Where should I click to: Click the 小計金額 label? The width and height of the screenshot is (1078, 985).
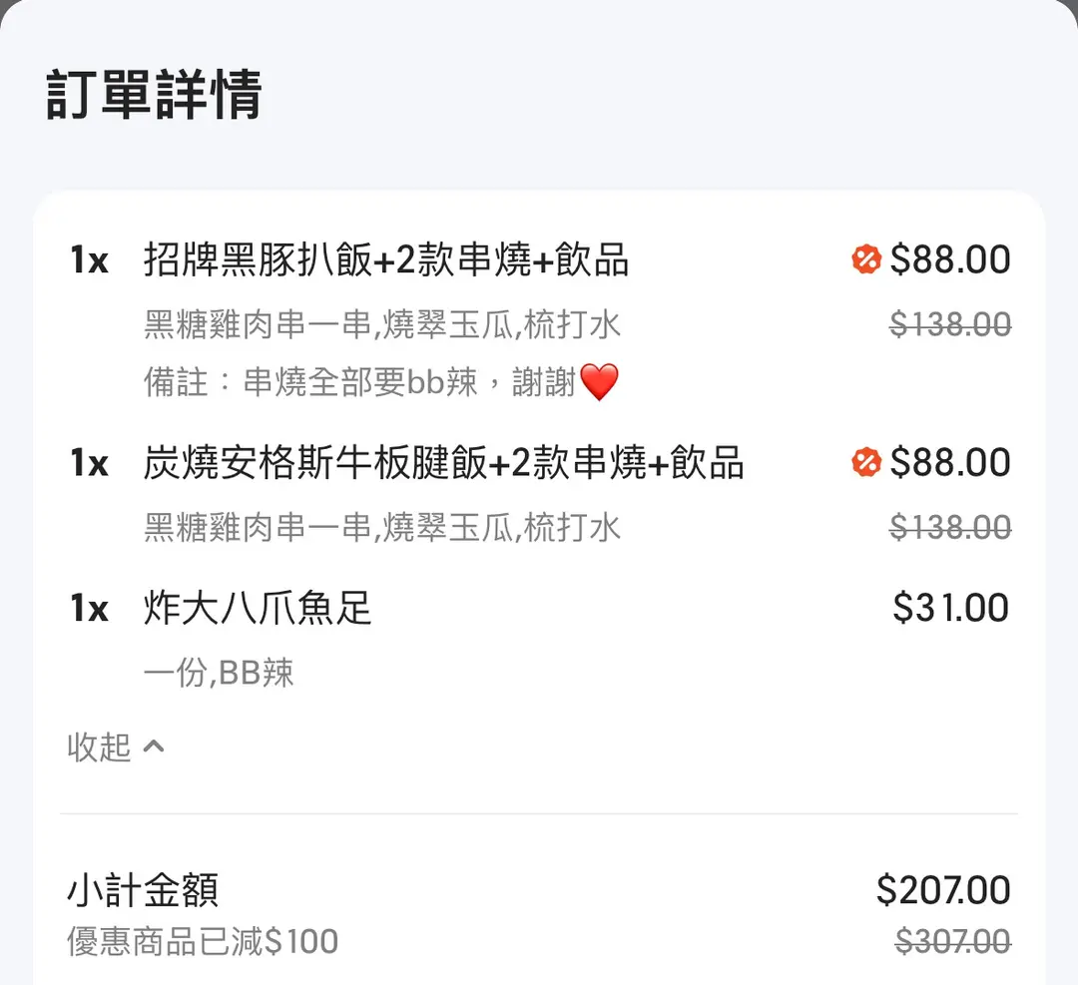(x=143, y=889)
